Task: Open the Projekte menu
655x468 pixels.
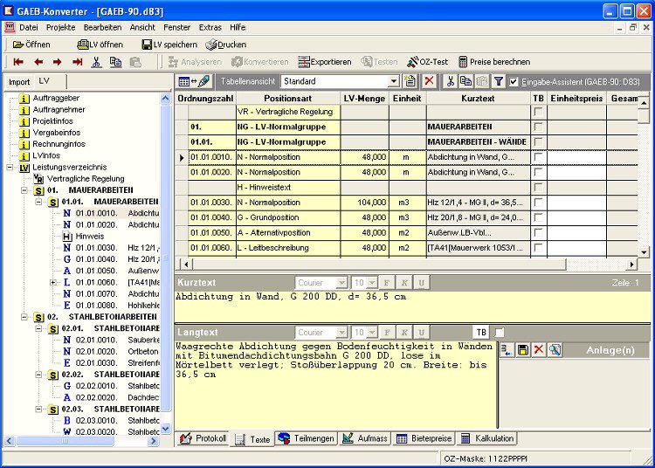Action: coord(60,28)
